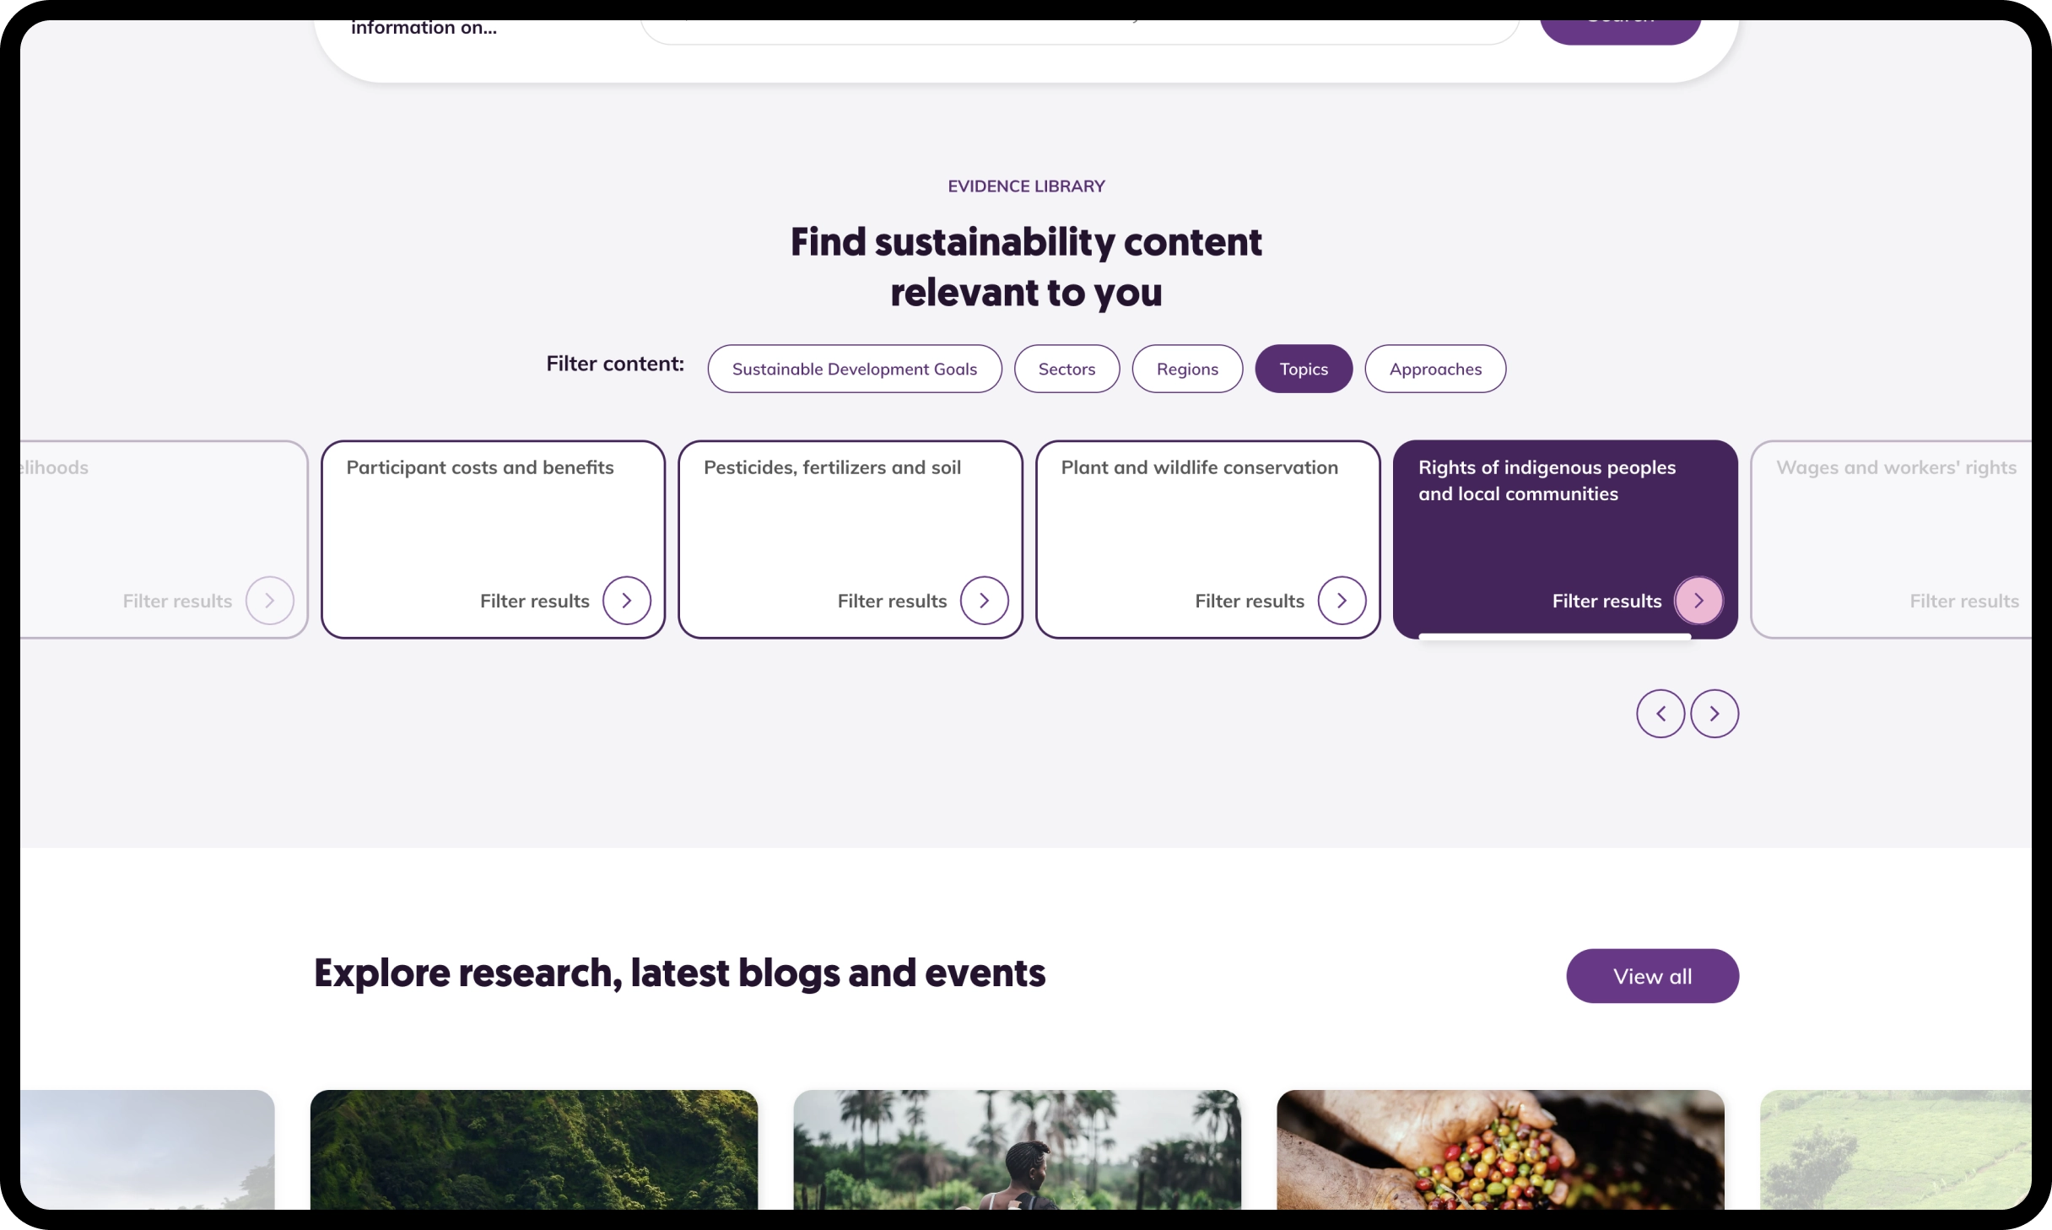Select Regions filter pill
Image resolution: width=2052 pixels, height=1230 pixels.
coord(1187,369)
